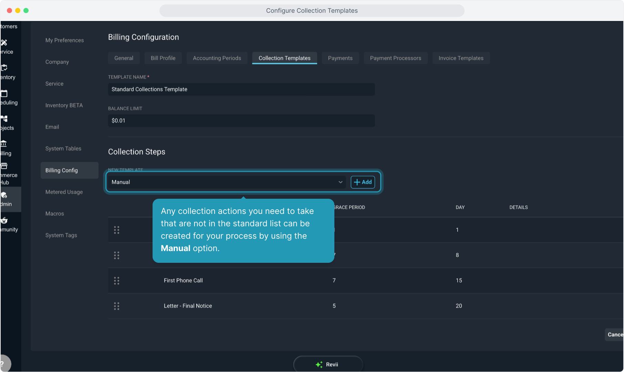Click the Template Name input field
Image resolution: width=624 pixels, height=372 pixels.
241,90
